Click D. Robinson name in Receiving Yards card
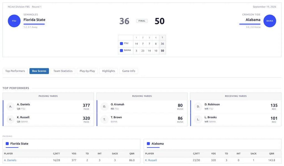Viewport: 284px width, 166px height. 212,104
